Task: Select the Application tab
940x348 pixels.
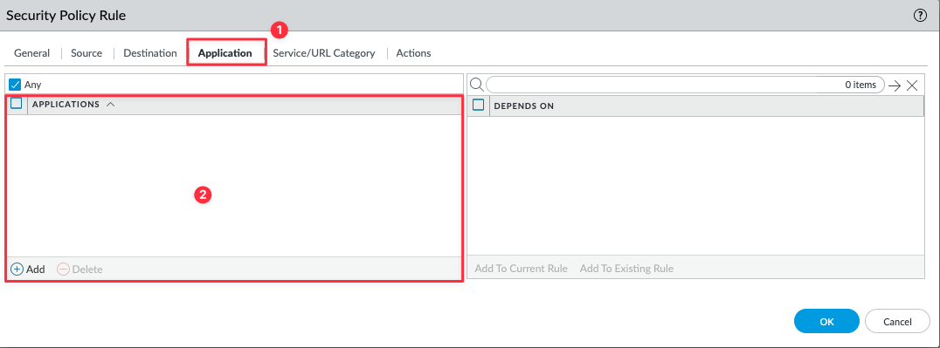Action: pyautogui.click(x=225, y=52)
